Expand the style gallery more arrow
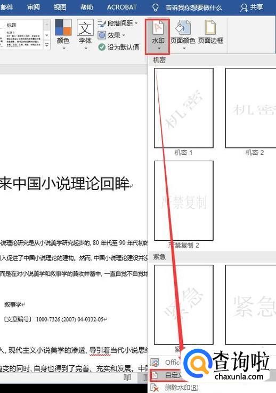The height and width of the screenshot is (393, 276). 47,45
